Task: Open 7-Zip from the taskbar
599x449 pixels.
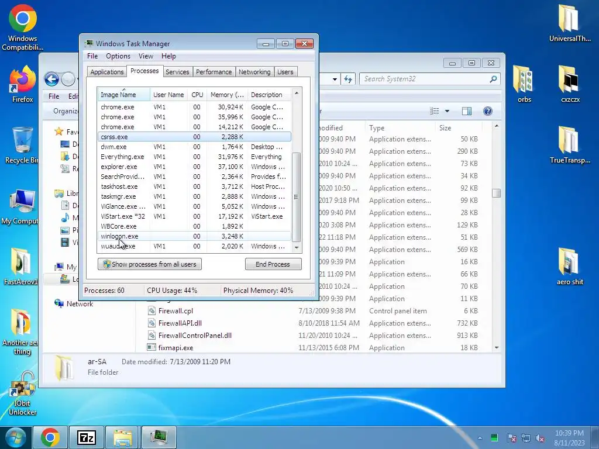Action: 87,437
